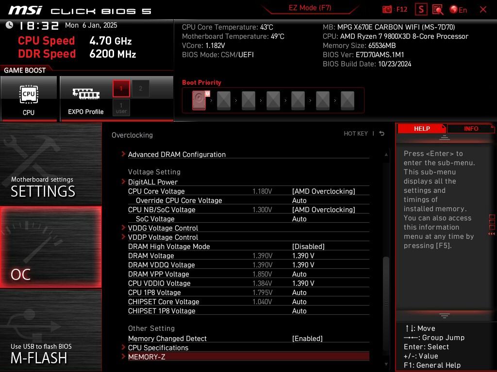The image size is (497, 372).
Task: Click the 'Mon 6 Jan, 2025' date text
Action: click(x=91, y=25)
